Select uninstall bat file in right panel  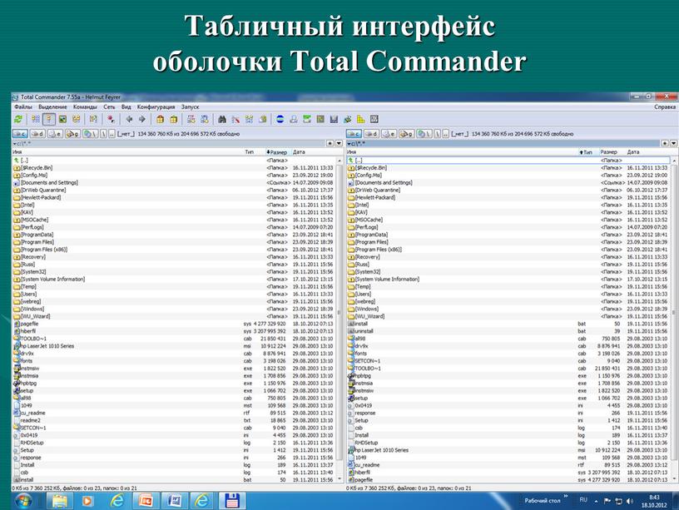click(x=508, y=331)
